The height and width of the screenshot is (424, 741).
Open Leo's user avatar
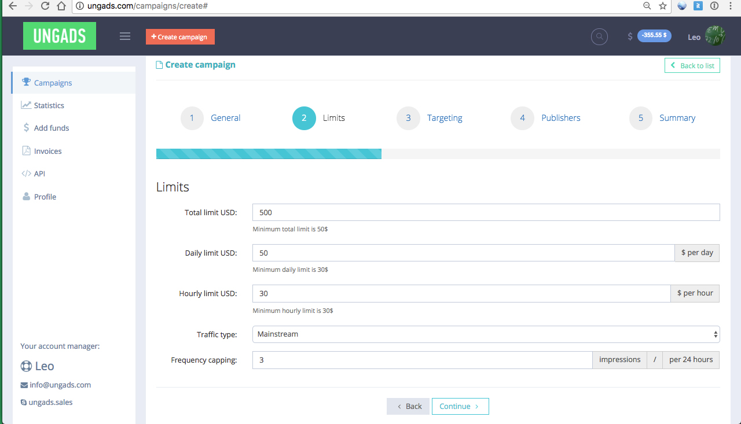click(x=716, y=36)
